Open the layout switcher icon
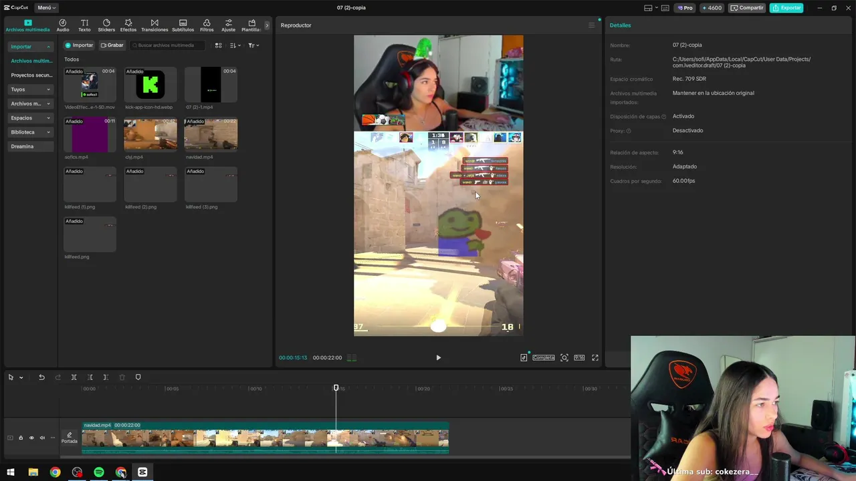The height and width of the screenshot is (481, 856). [650, 8]
